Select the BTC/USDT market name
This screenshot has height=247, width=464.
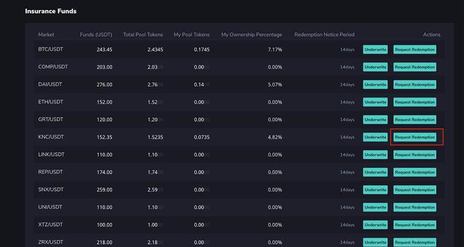point(51,49)
